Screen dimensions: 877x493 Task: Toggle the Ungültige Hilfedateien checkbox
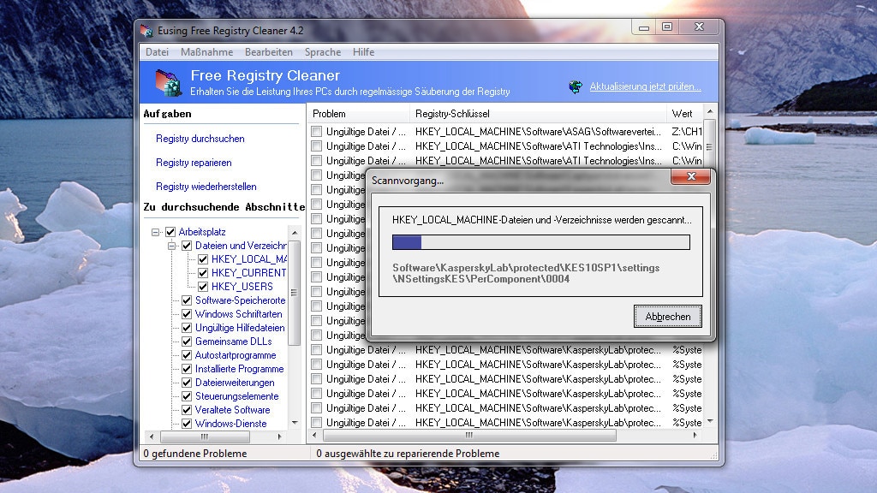pos(187,328)
